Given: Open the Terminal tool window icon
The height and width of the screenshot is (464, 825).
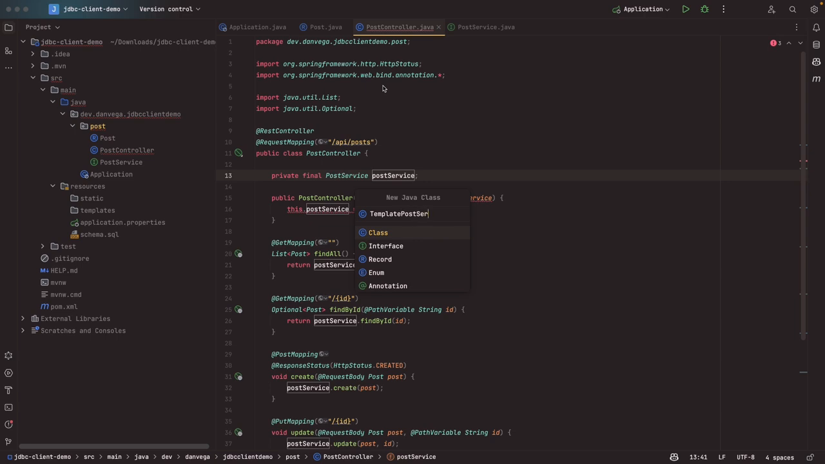Looking at the screenshot, I should 8,407.
